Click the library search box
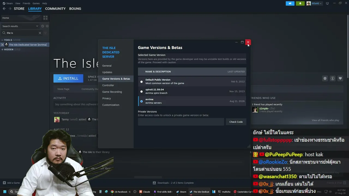 coord(22,33)
